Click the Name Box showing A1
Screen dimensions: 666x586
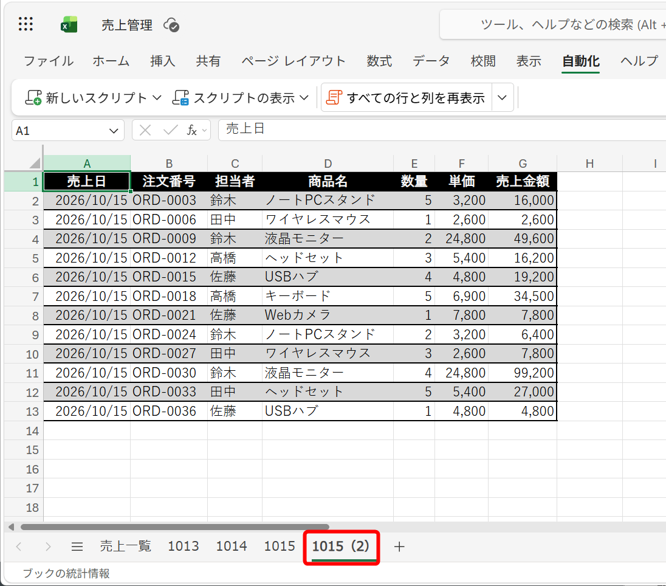(x=60, y=131)
